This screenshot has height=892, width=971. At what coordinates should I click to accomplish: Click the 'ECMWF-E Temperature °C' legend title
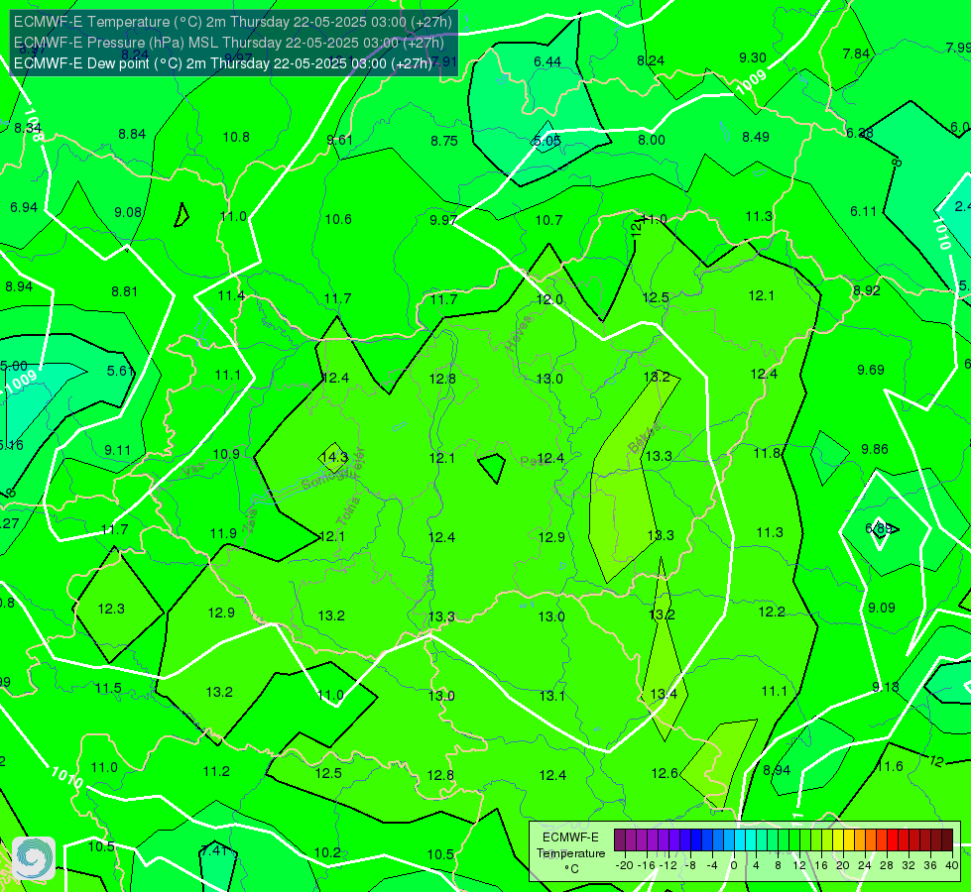tap(570, 853)
